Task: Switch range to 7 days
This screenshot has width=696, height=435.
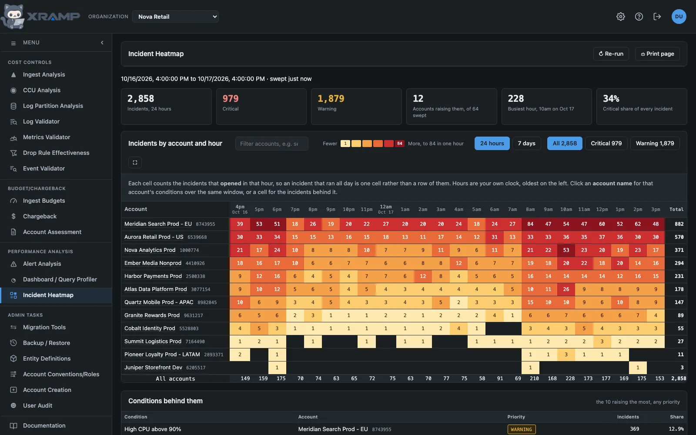Action: coord(526,144)
